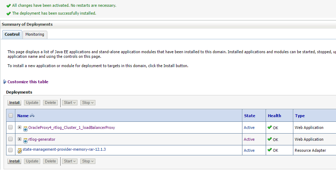Click the bottom Delete button
The height and width of the screenshot is (170, 336).
(50, 161)
